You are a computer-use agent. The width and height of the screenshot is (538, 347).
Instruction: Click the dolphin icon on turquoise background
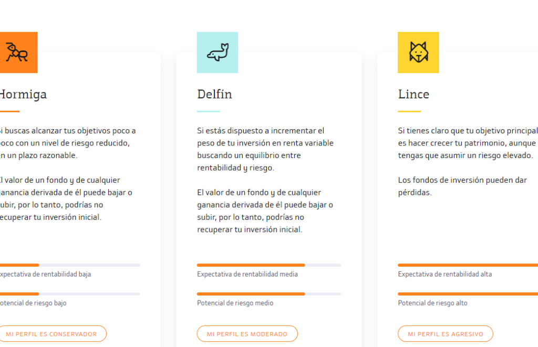(218, 52)
